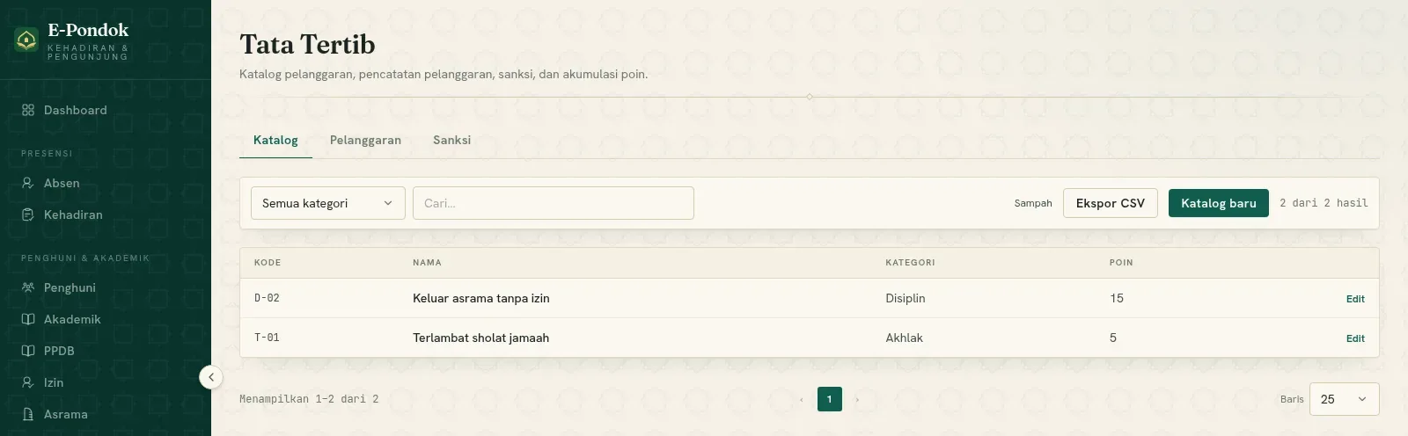Click the E-Pondok logo icon
1408x436 pixels.
pyautogui.click(x=26, y=40)
